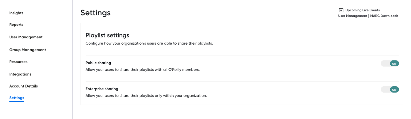
Task: Open the Upcoming Live Events link
Action: (x=363, y=10)
